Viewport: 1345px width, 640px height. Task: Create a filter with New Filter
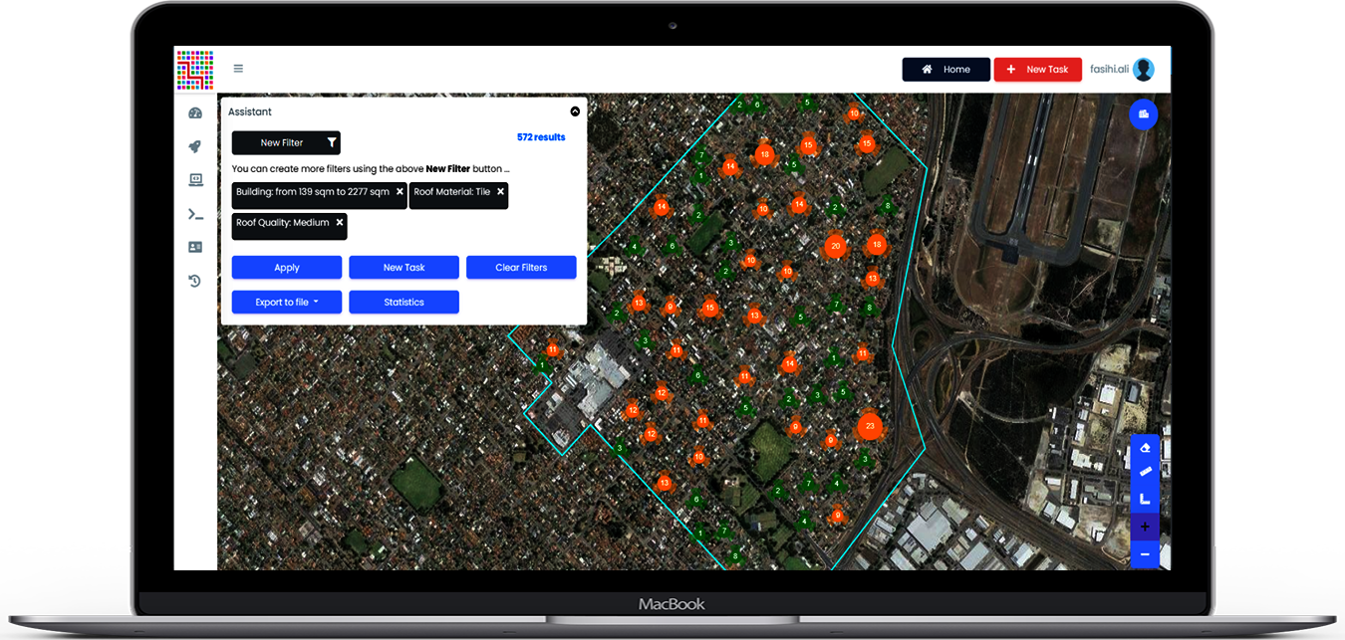[286, 142]
